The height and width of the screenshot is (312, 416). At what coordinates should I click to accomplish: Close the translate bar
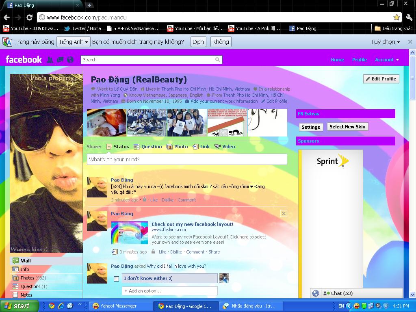click(x=410, y=42)
